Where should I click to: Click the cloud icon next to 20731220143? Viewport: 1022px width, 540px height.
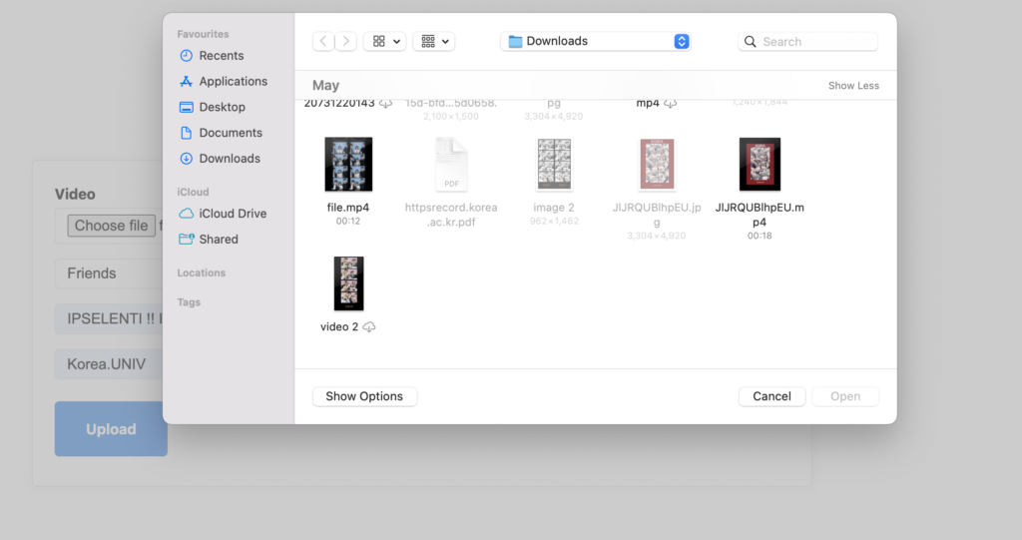pos(386,104)
